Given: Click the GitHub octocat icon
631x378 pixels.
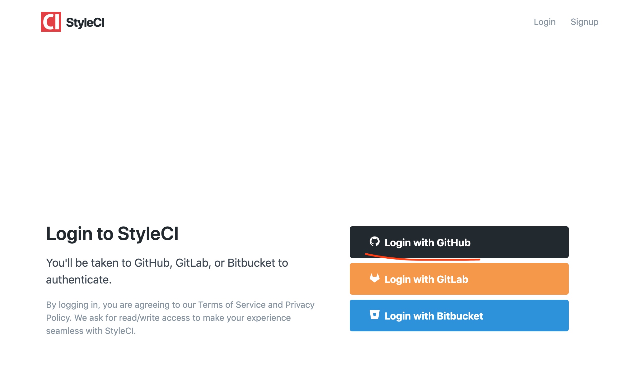Looking at the screenshot, I should pyautogui.click(x=375, y=242).
